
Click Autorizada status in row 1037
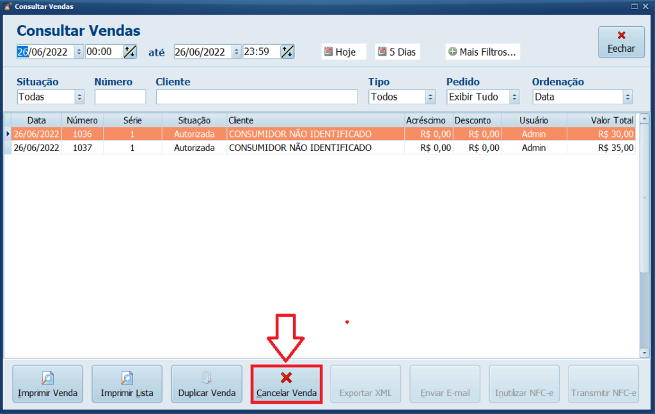coord(194,148)
